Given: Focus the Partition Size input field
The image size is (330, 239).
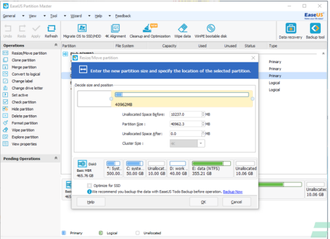Looking at the screenshot, I should tap(185, 124).
